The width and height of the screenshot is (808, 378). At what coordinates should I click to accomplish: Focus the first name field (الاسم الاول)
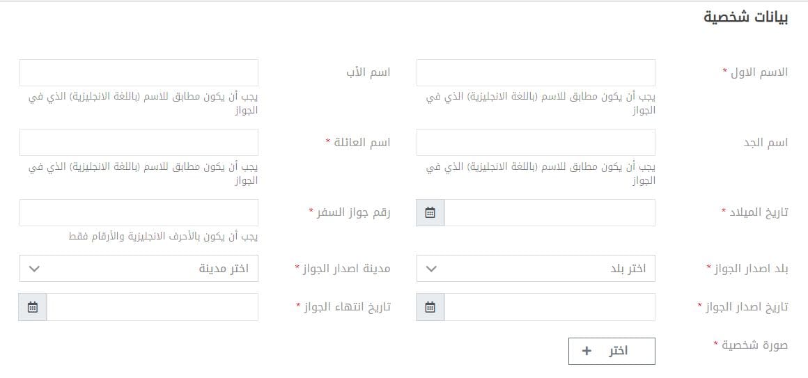[536, 72]
